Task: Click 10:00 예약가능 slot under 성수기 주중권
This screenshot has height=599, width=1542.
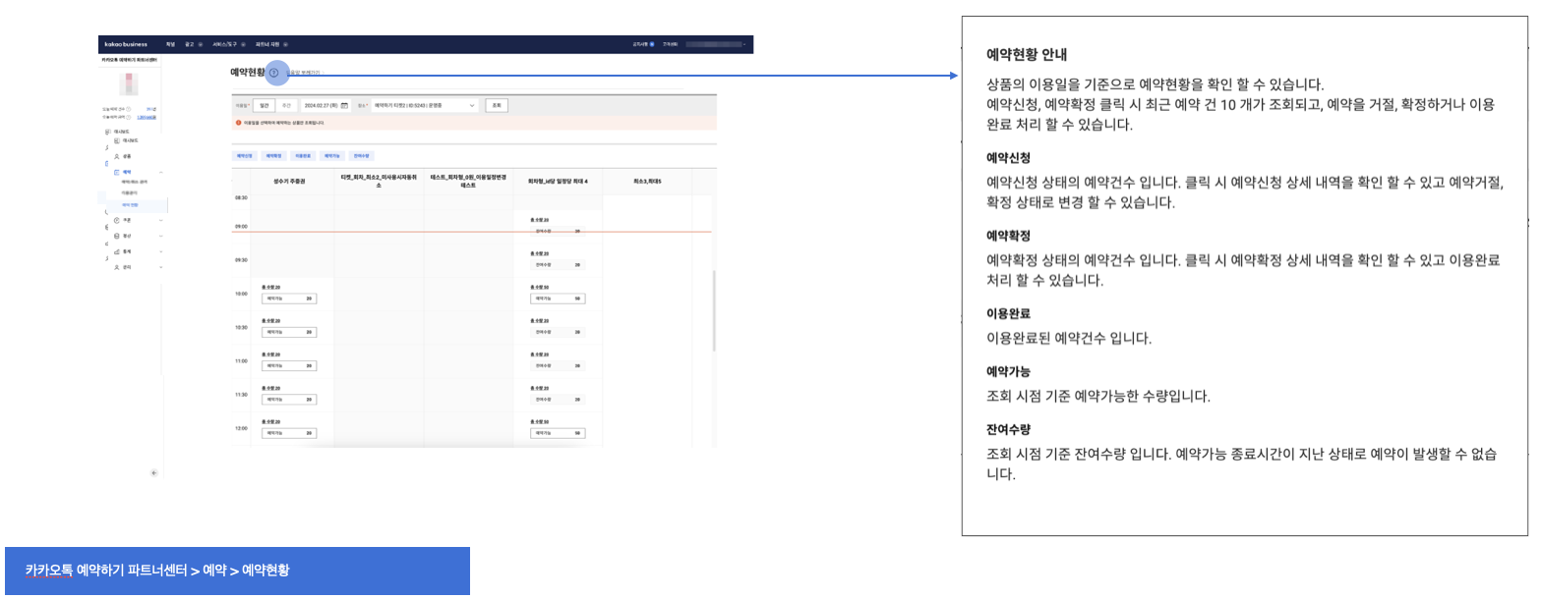Action: [288, 299]
